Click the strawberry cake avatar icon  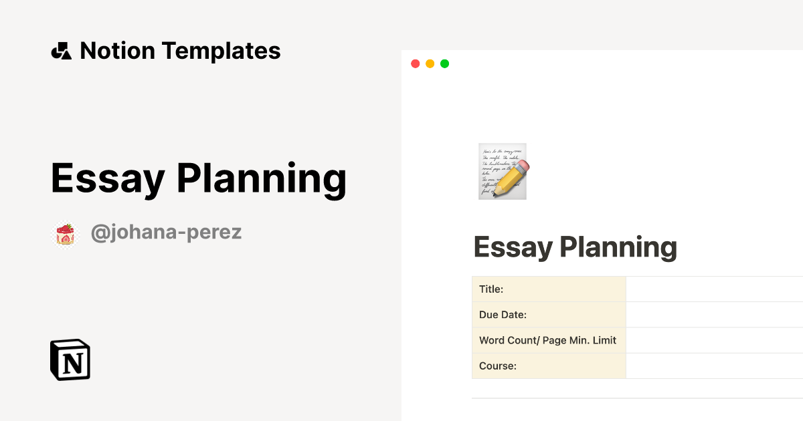66,233
